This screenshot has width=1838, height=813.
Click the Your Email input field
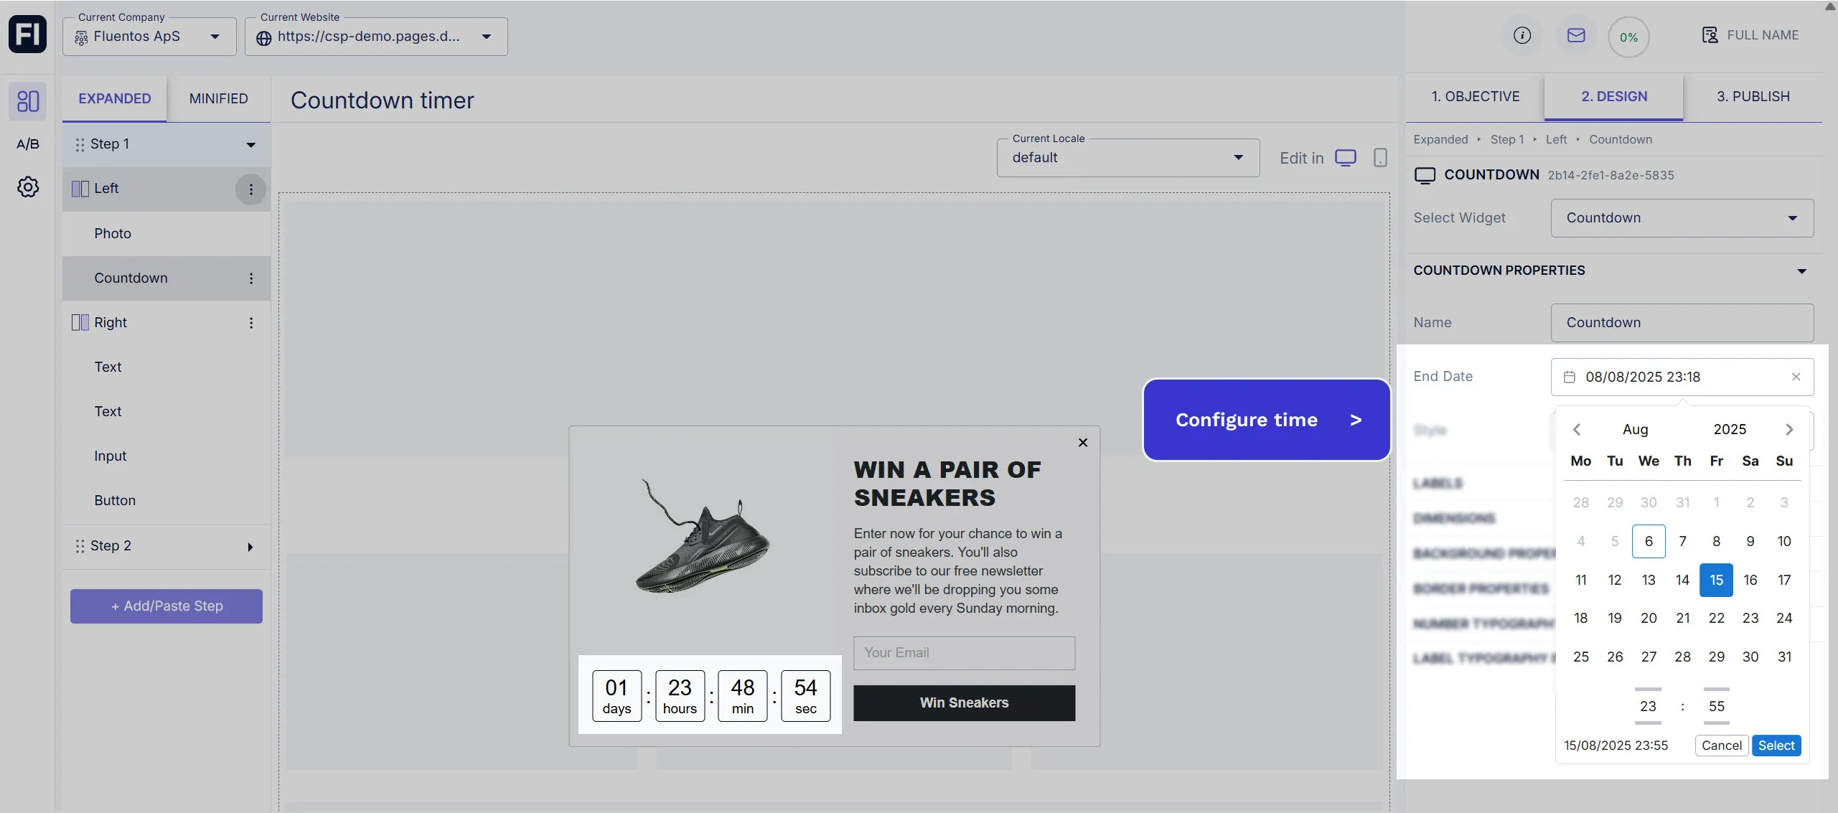click(964, 653)
